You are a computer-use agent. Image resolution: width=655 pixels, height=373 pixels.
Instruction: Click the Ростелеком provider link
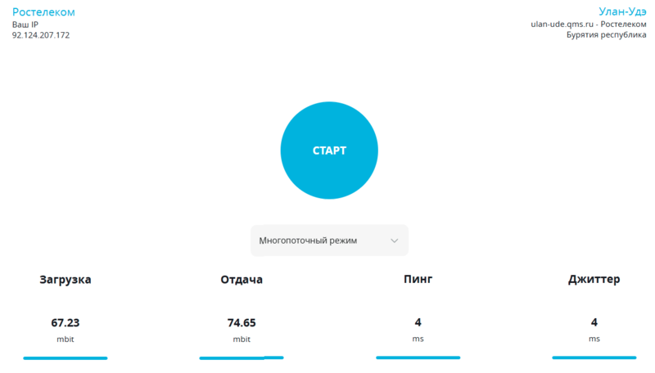(43, 12)
